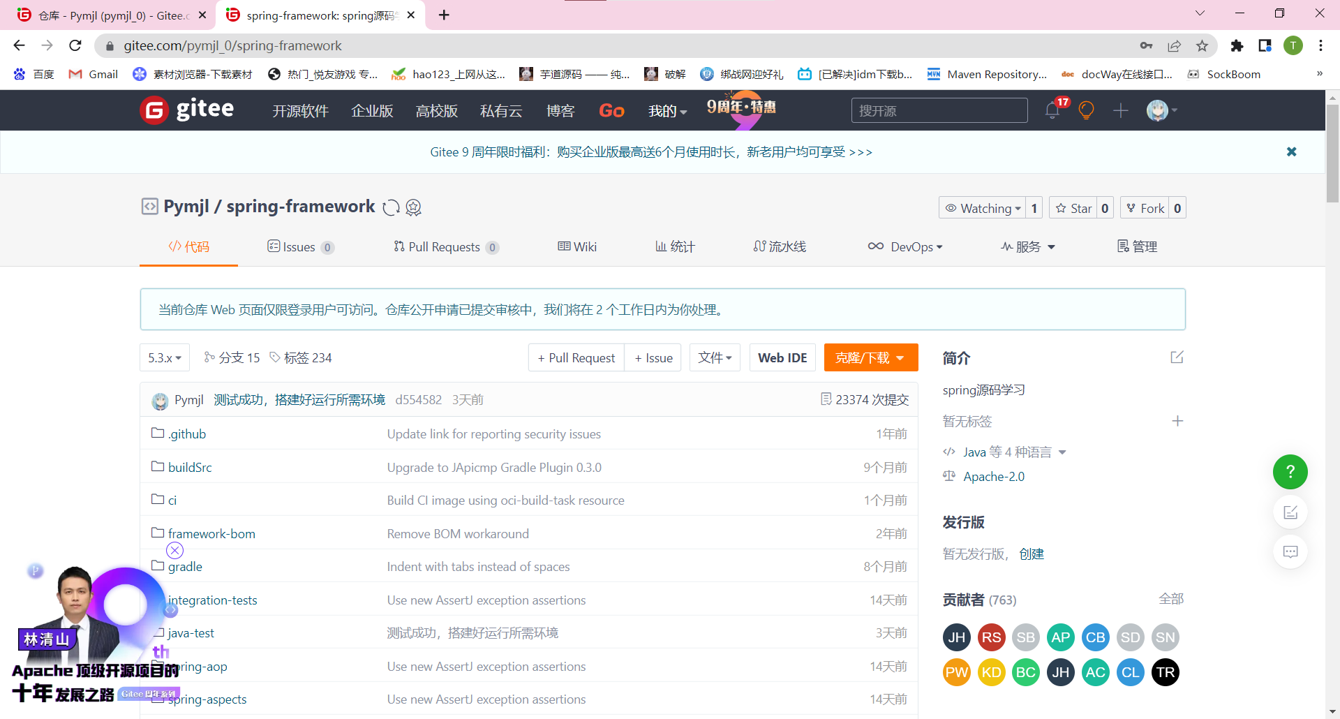Screen dimensions: 1340x719
Task: Go back with browser back arrow
Action: coord(19,45)
